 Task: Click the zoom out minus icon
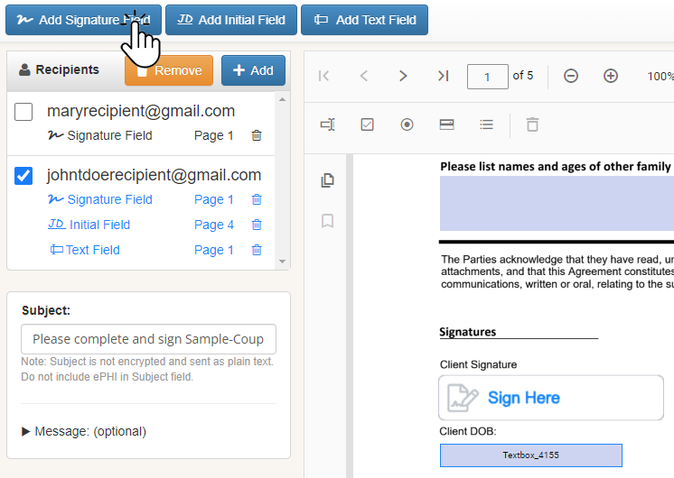tap(571, 76)
